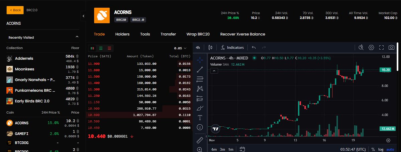Select the ACORNS coin row

(x=43, y=123)
